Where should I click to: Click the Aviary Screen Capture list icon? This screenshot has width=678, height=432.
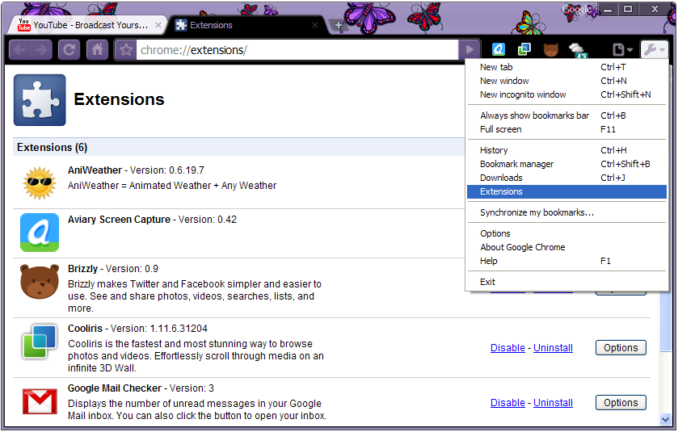40,233
